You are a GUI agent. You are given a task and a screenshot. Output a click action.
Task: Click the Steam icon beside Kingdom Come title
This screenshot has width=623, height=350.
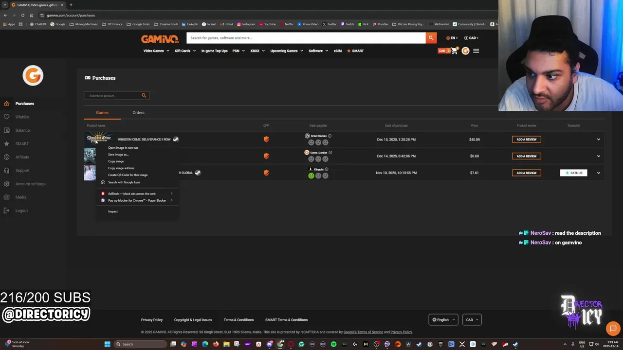[x=176, y=140]
